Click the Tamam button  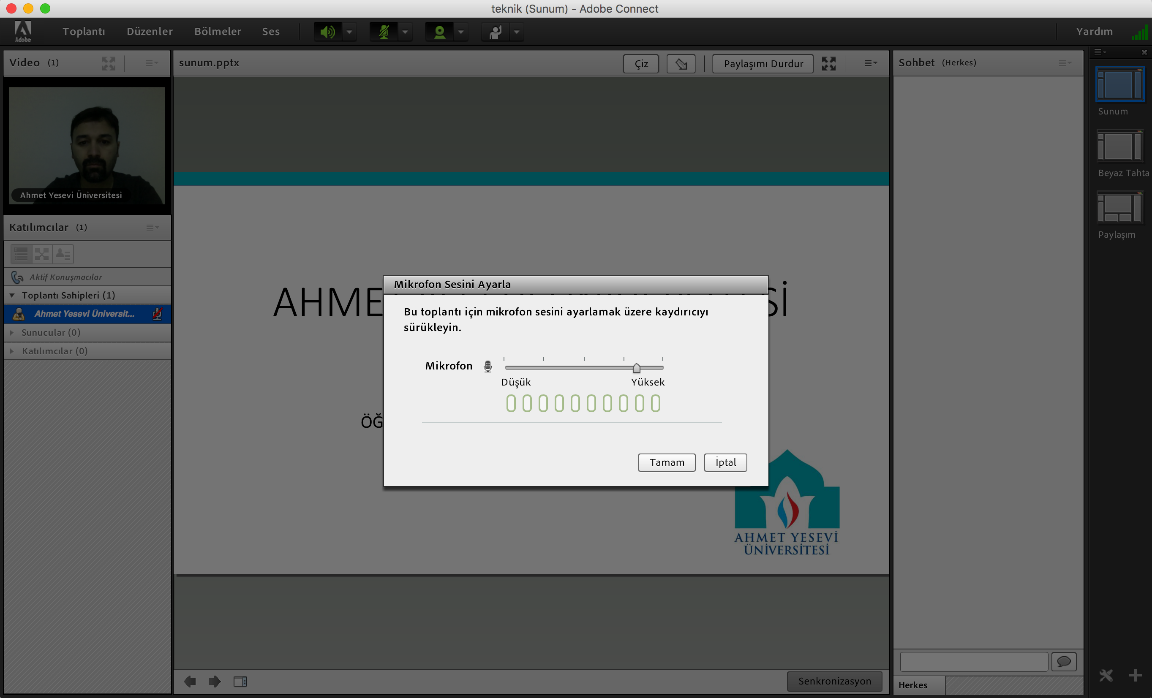pyautogui.click(x=666, y=462)
